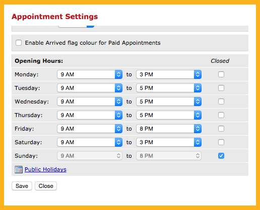Expand Friday closing time 8 PM dropdown

pyautogui.click(x=169, y=129)
